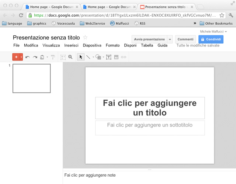
Task: Click the red new slide plus button
Action: [x=16, y=57]
